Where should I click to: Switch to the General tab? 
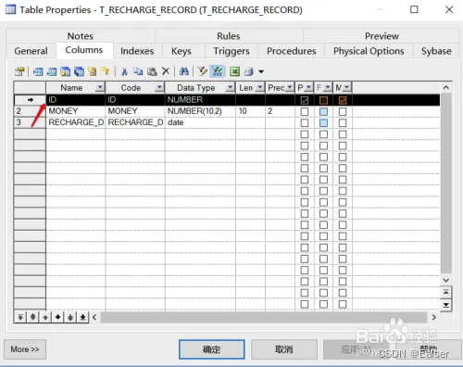31,51
